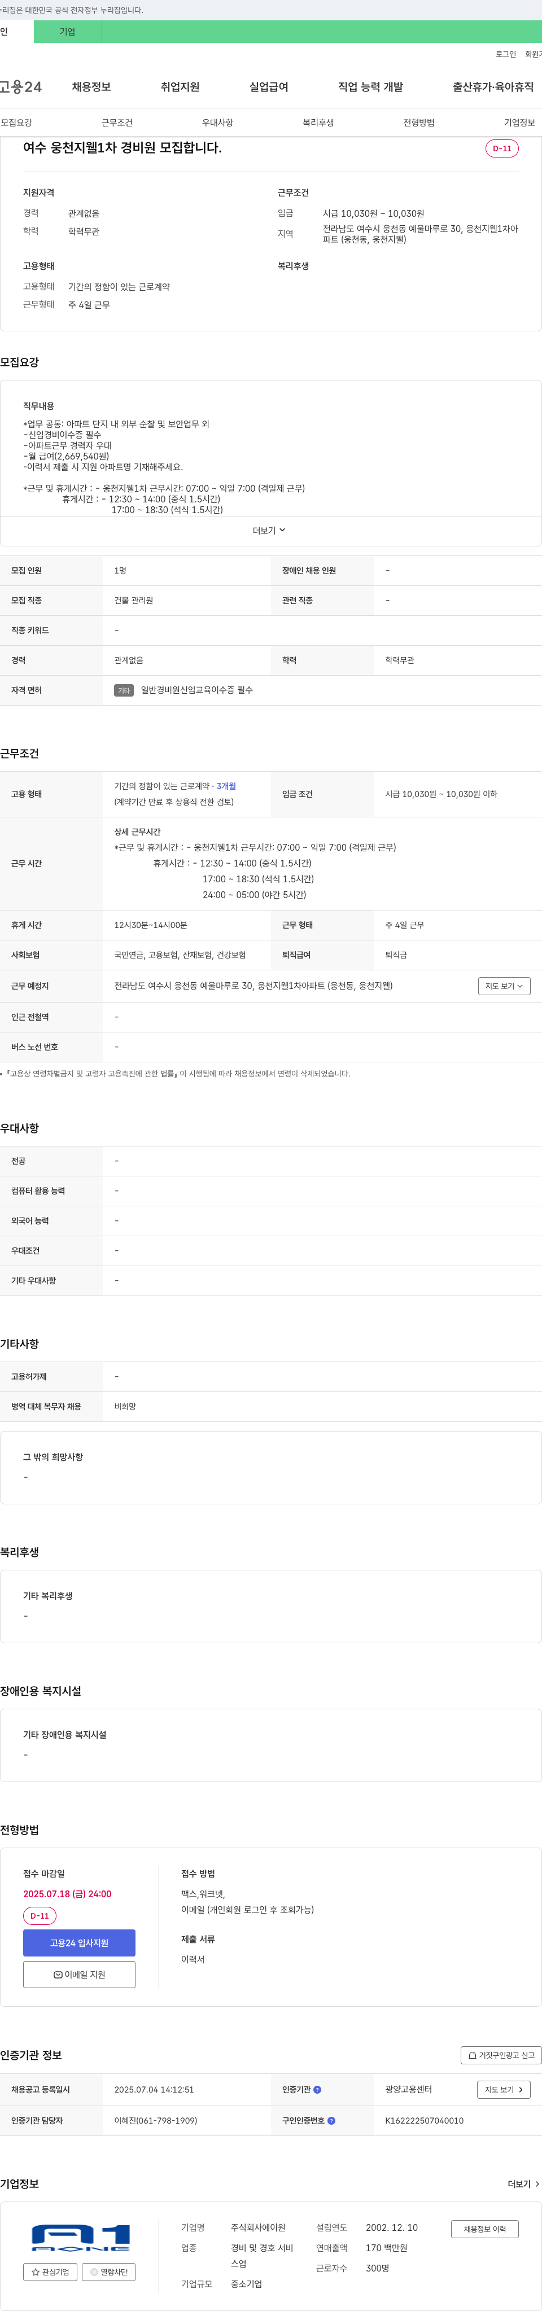Click the deadline 2025.07.18 (금) 24:00
The width and height of the screenshot is (542, 2311).
tap(67, 1894)
